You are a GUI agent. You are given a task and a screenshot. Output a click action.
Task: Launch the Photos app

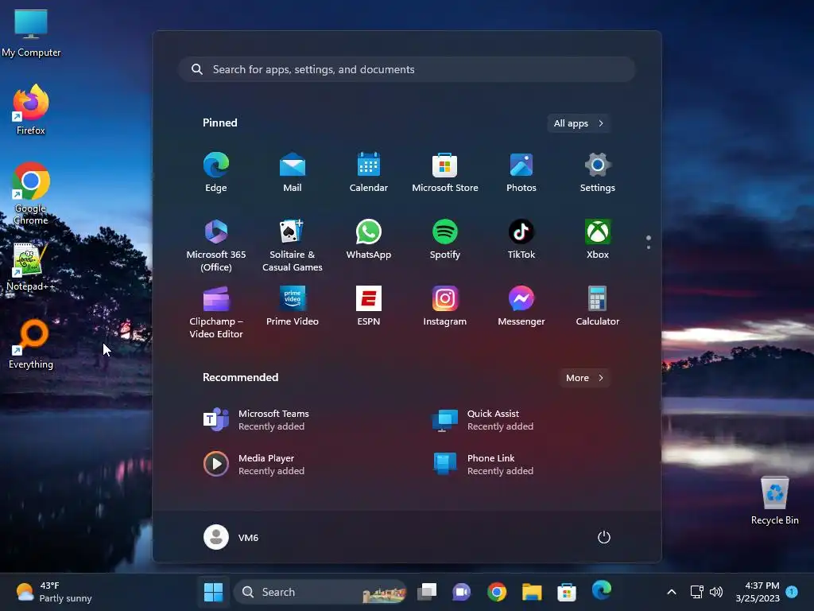(x=521, y=173)
